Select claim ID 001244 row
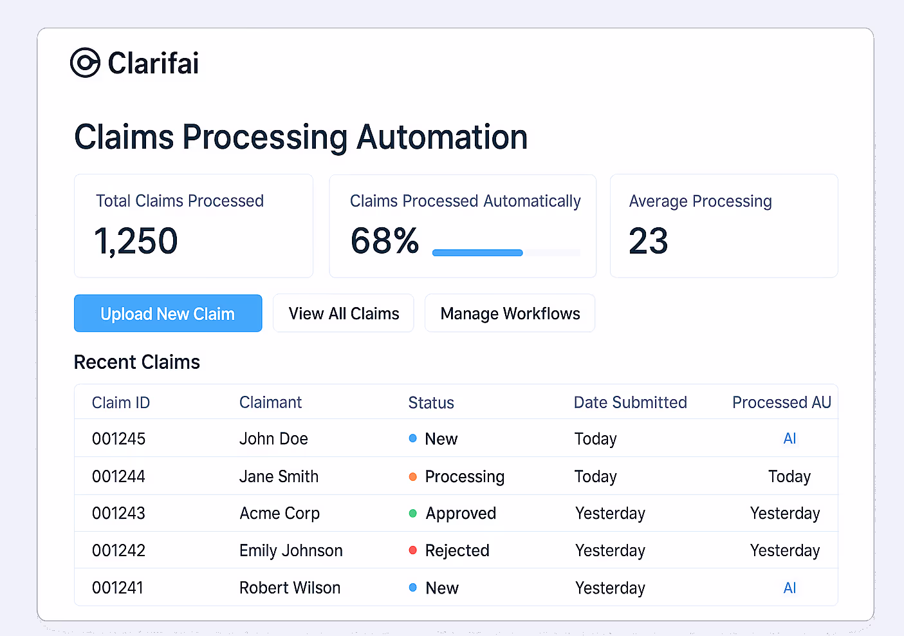The image size is (904, 636). (x=456, y=476)
